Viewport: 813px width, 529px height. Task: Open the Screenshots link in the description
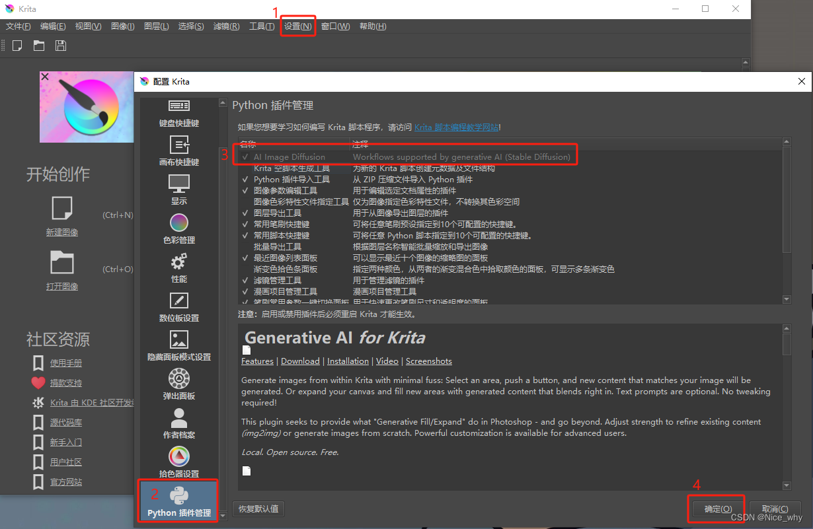click(x=429, y=361)
